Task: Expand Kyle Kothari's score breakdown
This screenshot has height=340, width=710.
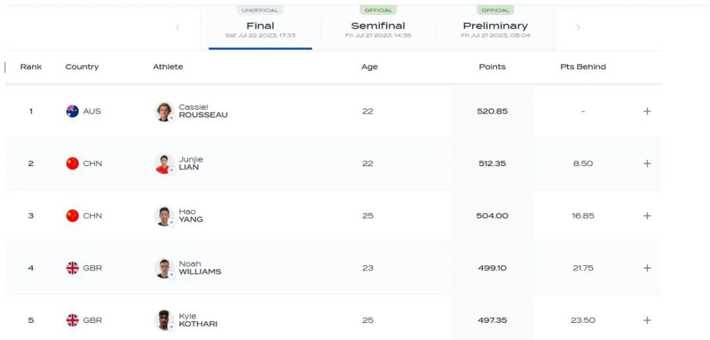Action: (x=647, y=320)
